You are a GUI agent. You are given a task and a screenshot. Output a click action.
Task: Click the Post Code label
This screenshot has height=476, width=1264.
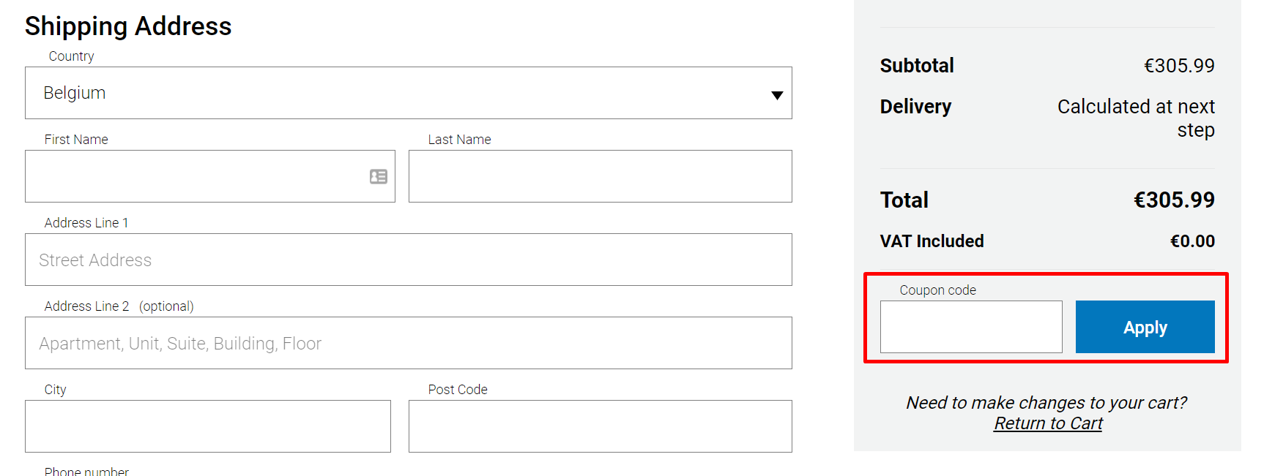click(458, 390)
